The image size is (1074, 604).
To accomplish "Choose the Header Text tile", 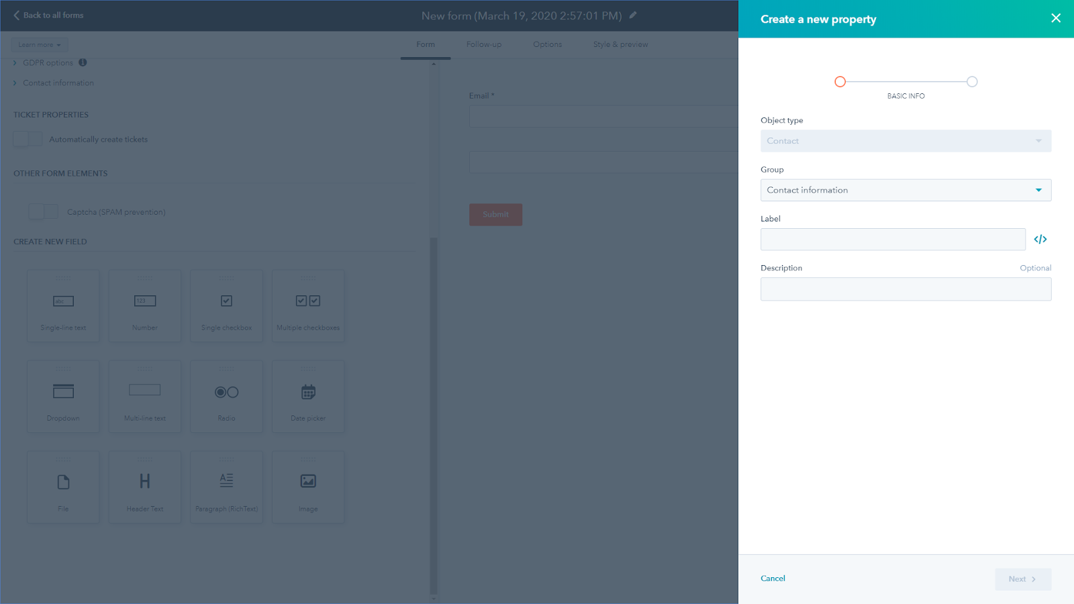I will [x=145, y=487].
